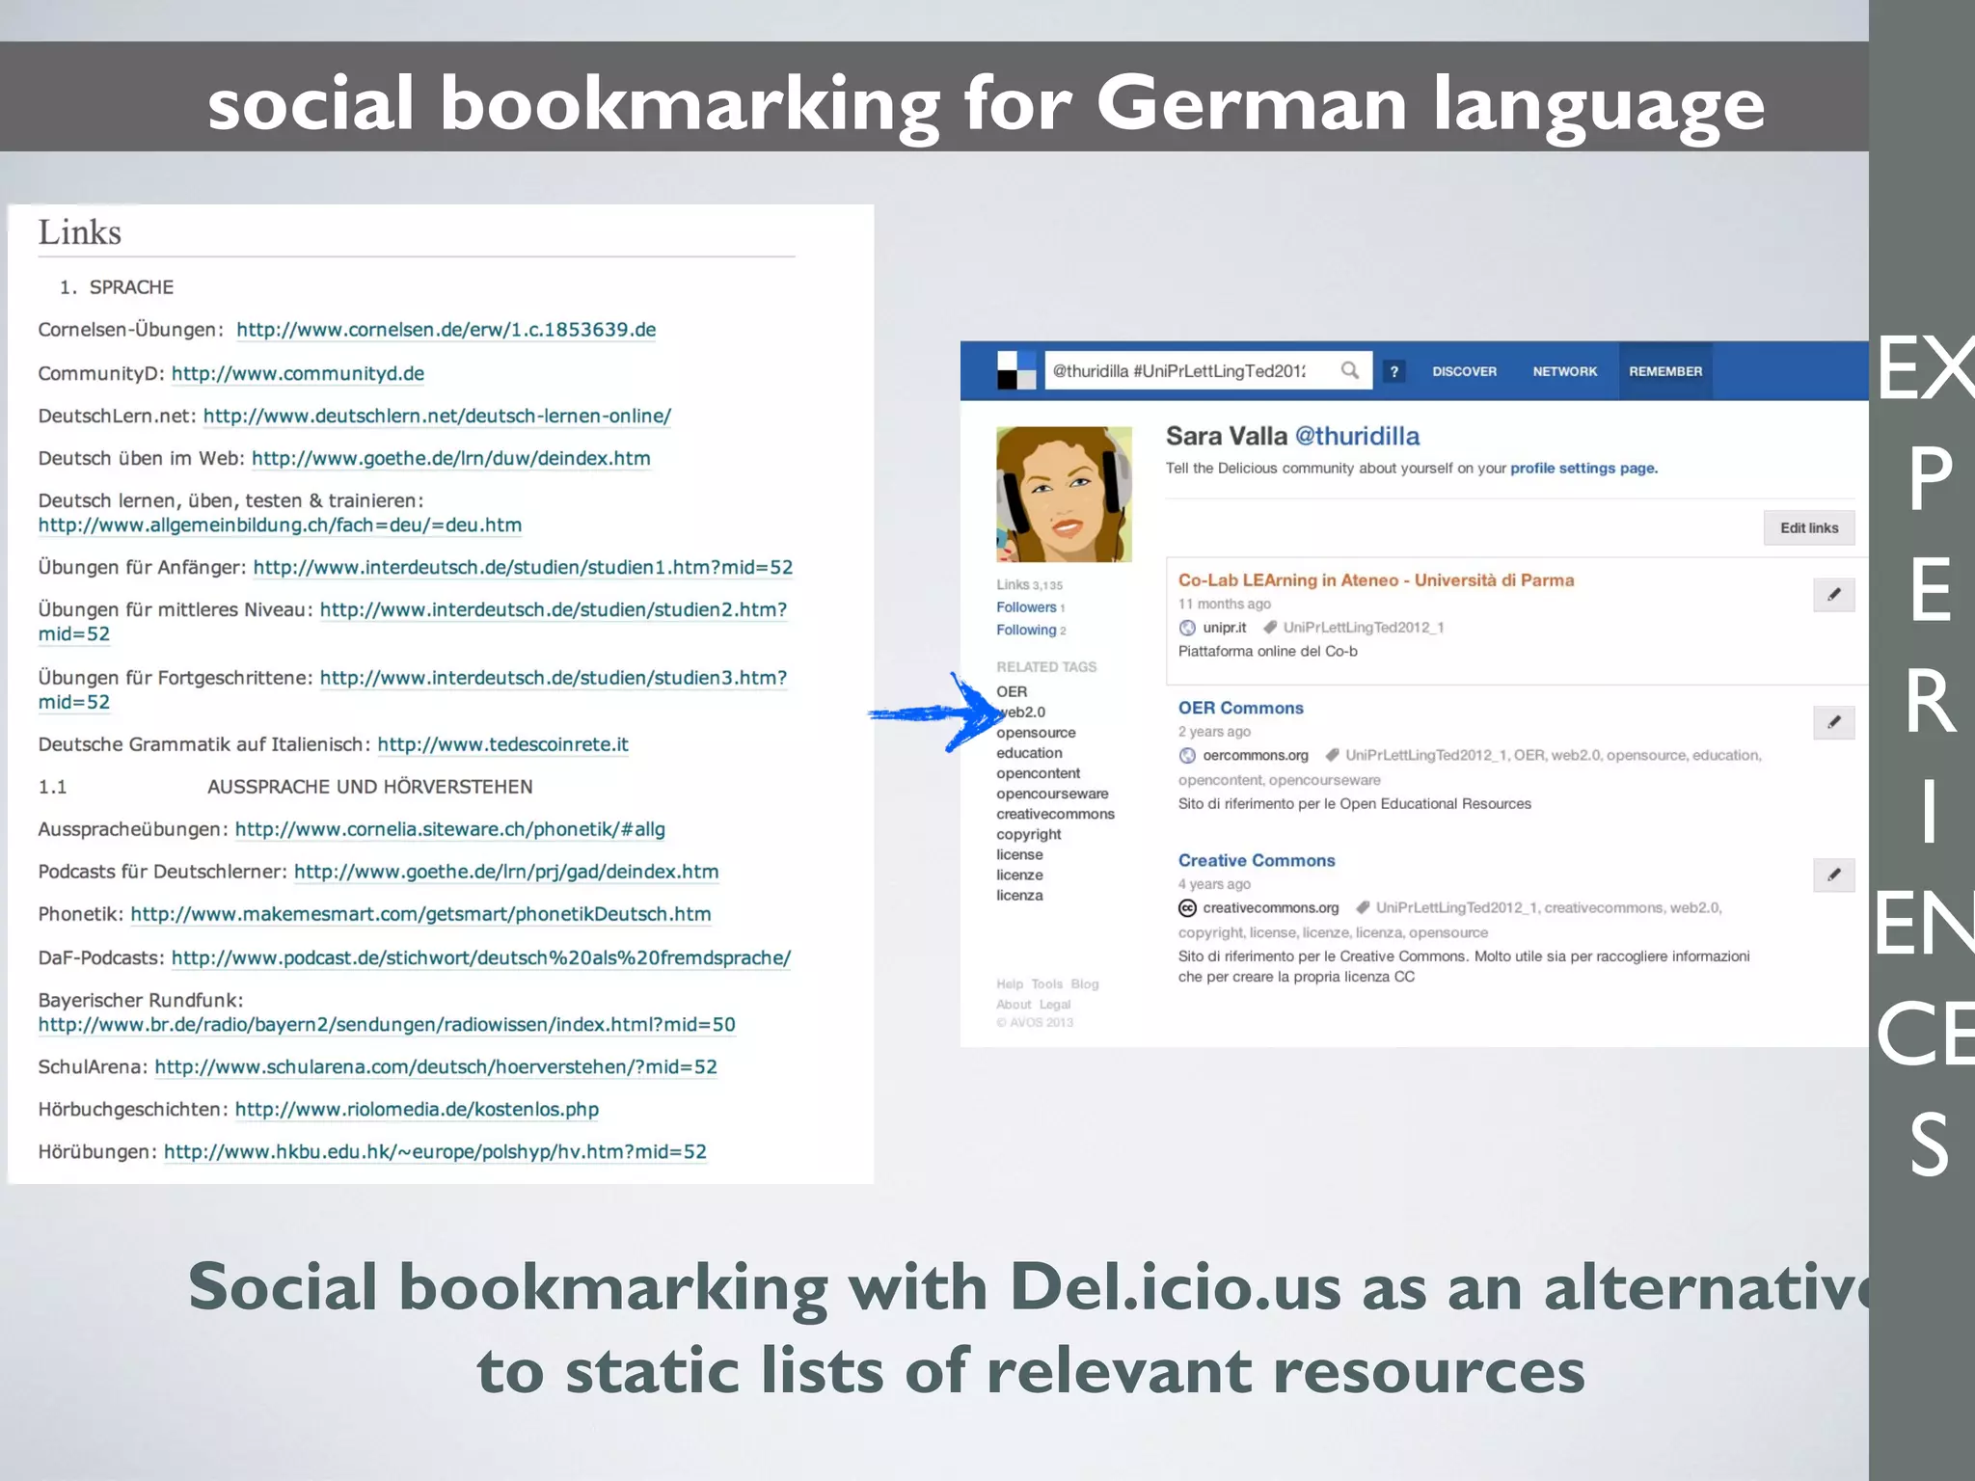Image resolution: width=1975 pixels, height=1481 pixels.
Task: Open the goethe.de duw deindex link
Action: (450, 459)
